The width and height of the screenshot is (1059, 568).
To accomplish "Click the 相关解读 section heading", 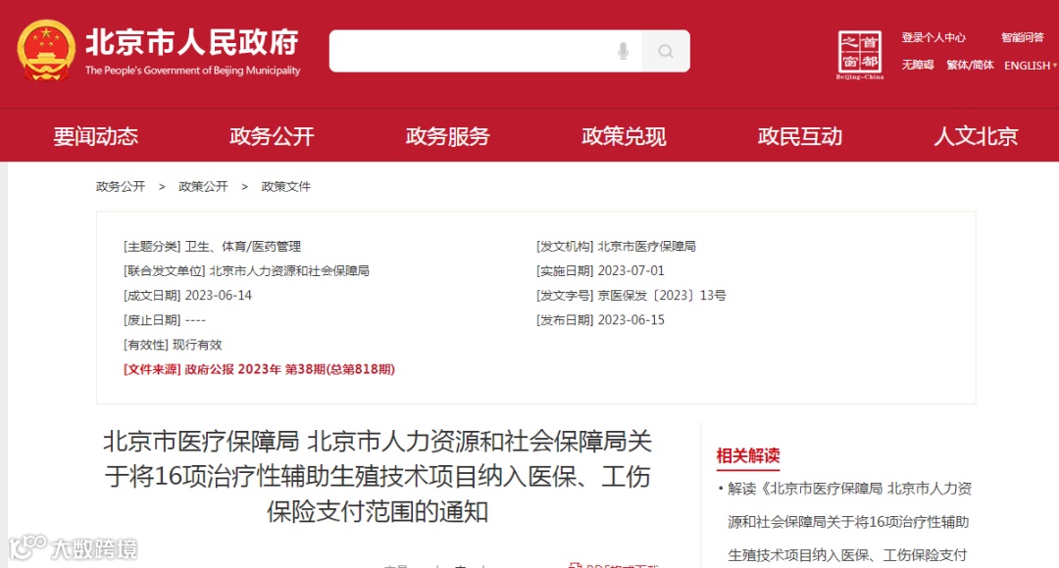I will click(x=747, y=455).
